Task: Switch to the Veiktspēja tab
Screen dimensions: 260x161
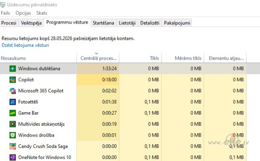Action: click(31, 23)
